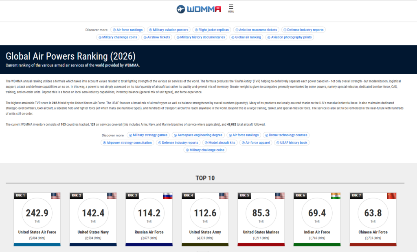Click the WDMMA logo at top
Image resolution: width=417 pixels, height=252 pixels.
[x=199, y=9]
